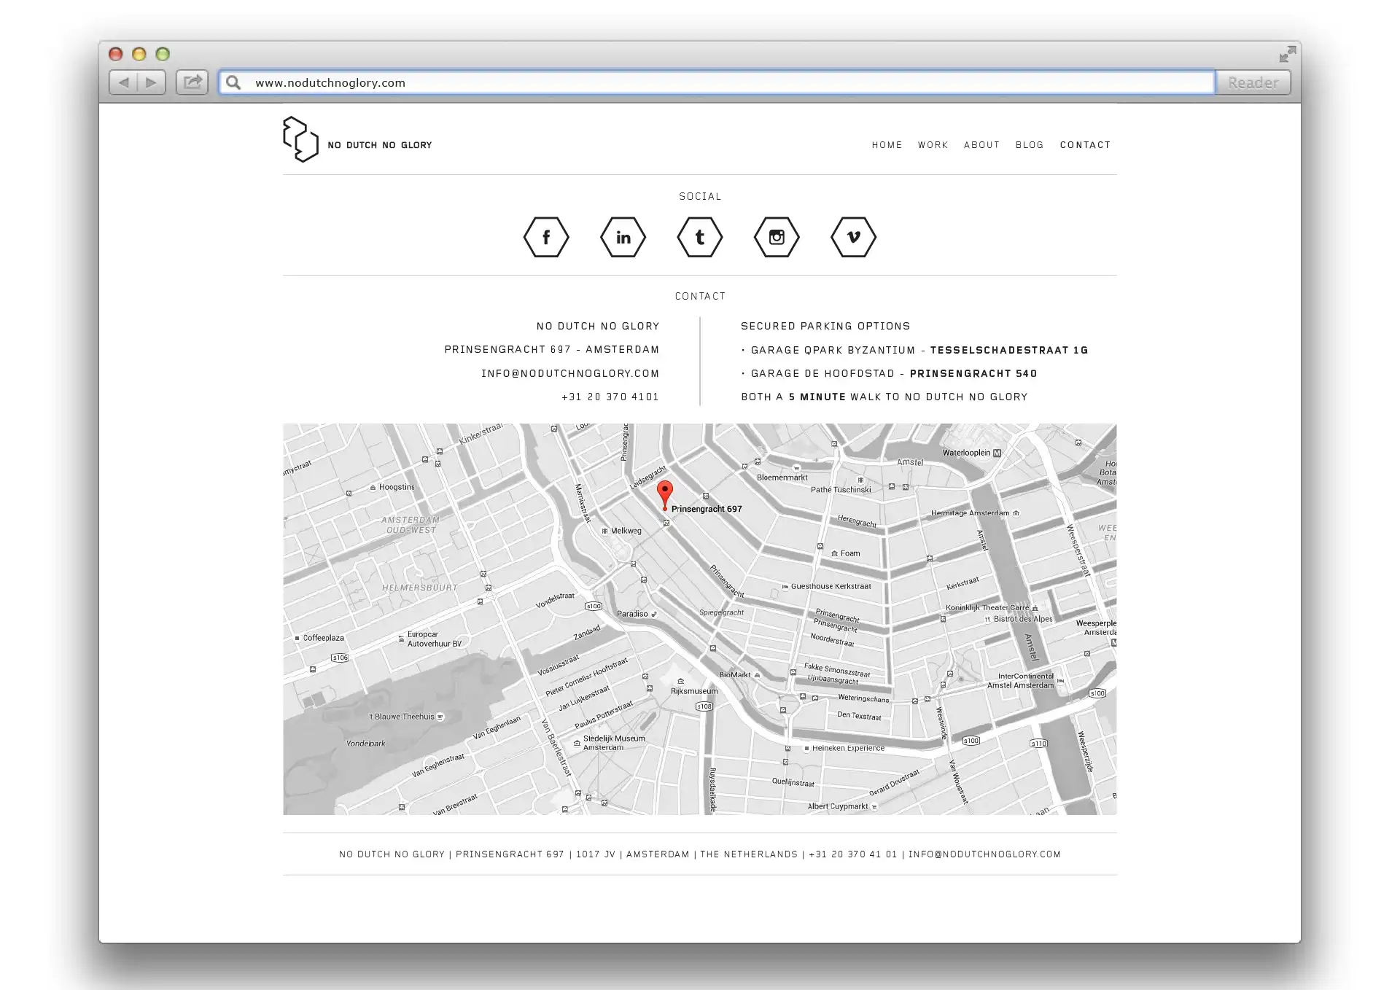1400x990 pixels.
Task: Open the Vimeo hexagon social icon
Action: (853, 237)
